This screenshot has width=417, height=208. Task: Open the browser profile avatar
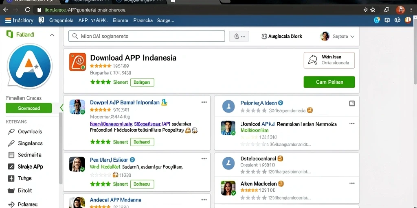point(400,10)
